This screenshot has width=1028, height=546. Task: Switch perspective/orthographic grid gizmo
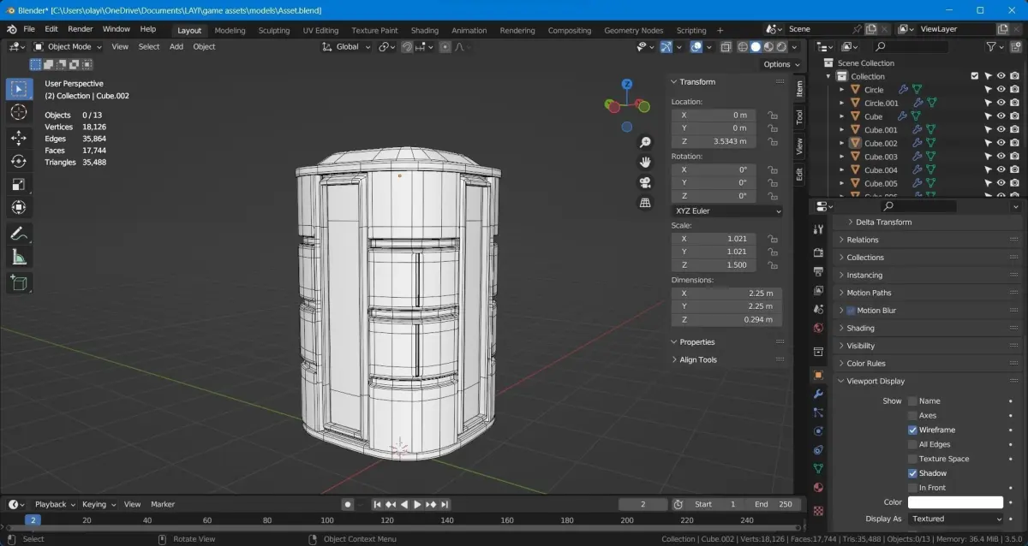(646, 203)
